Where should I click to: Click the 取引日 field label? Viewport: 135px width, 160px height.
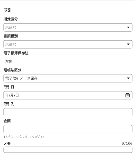[9, 87]
